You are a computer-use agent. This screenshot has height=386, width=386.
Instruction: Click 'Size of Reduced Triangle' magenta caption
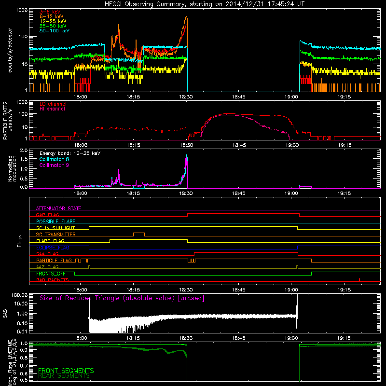click(x=122, y=298)
